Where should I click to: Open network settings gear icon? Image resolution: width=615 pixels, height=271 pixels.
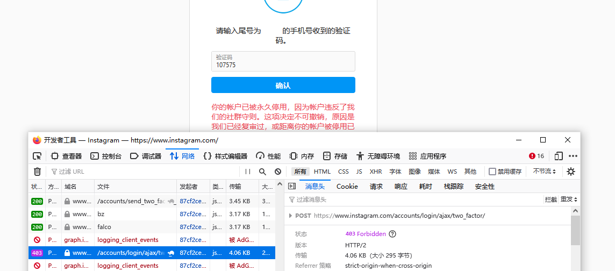coord(571,172)
